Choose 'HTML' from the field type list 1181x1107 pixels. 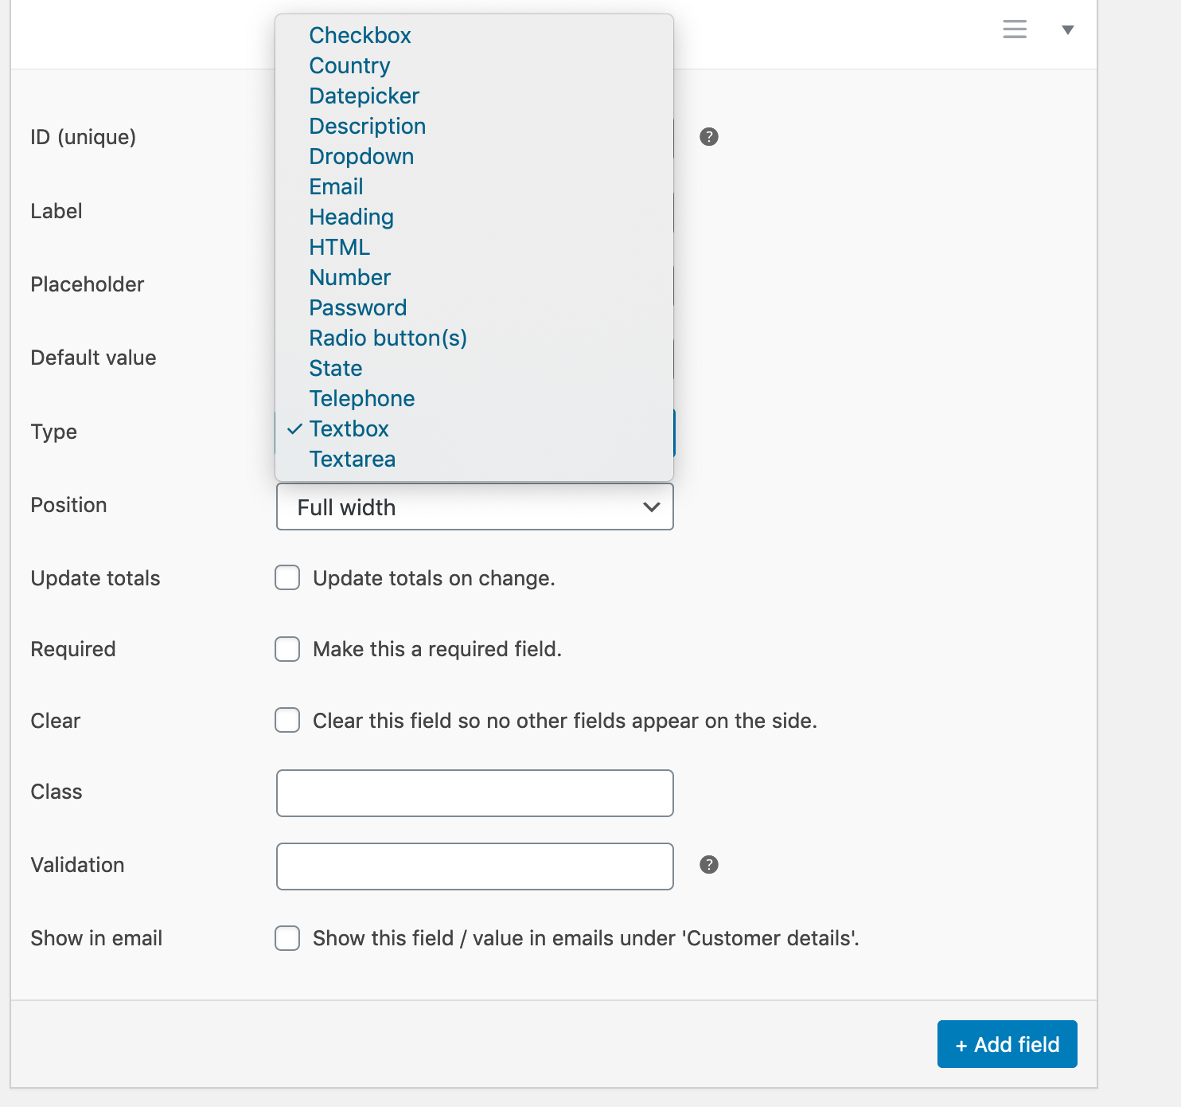[339, 247]
